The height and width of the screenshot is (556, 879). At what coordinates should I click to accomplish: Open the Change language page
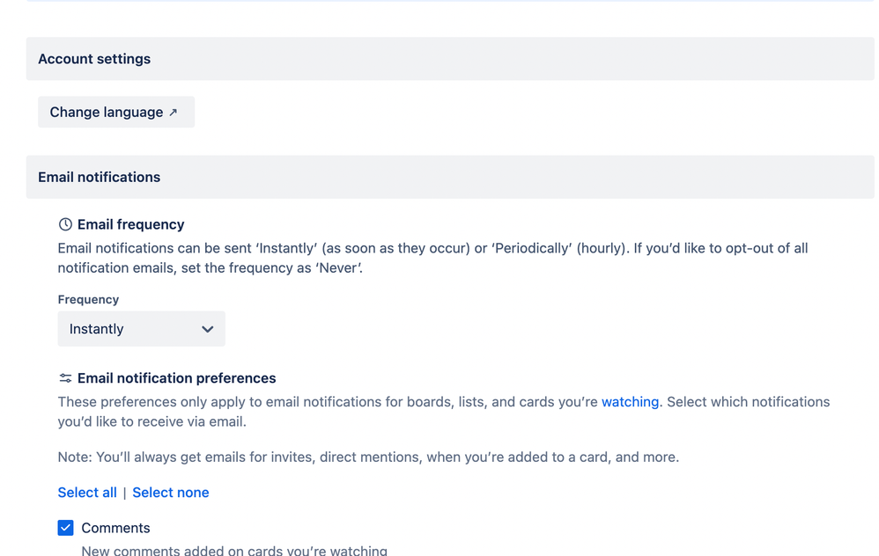(115, 112)
